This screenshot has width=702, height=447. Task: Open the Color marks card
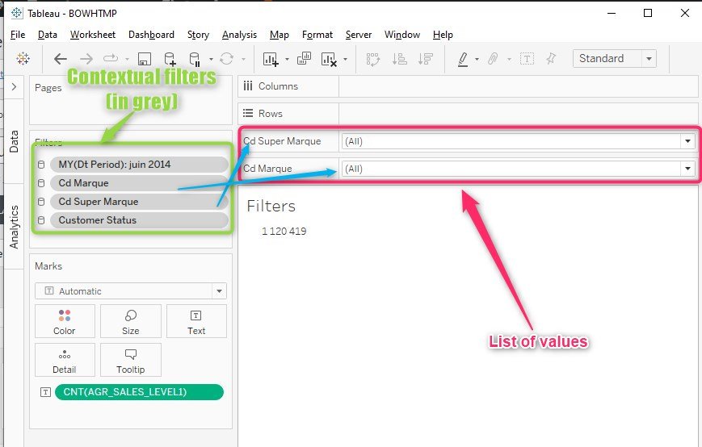point(65,321)
